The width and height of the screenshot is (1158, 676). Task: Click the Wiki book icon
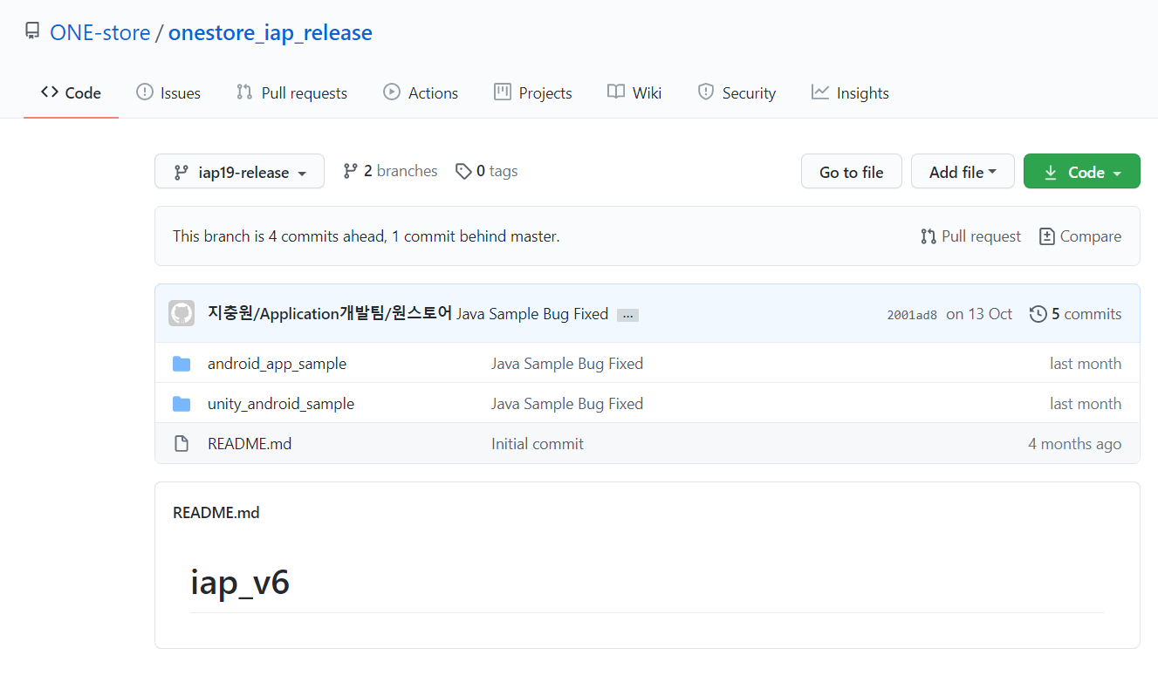[x=616, y=92]
